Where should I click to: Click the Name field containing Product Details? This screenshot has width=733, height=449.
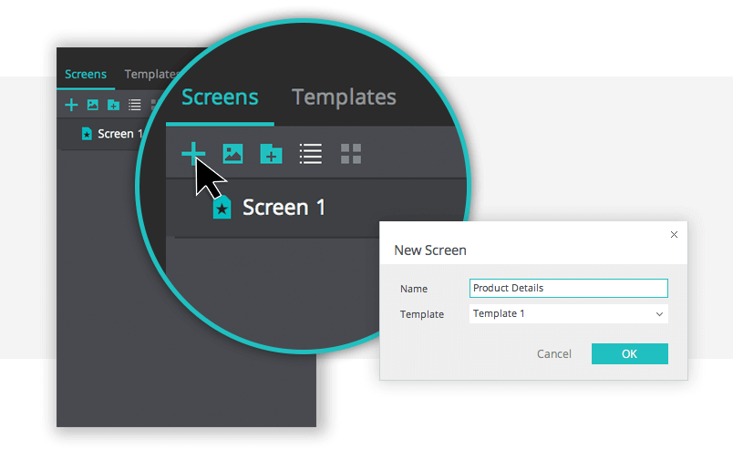coord(569,288)
